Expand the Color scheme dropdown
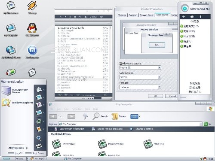Screen dimensions: 215x161 [159, 77]
